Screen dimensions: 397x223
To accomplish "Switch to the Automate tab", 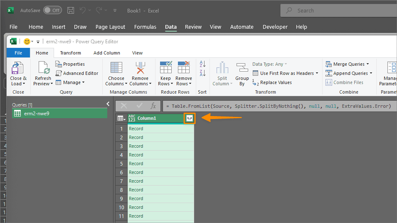I will click(242, 27).
